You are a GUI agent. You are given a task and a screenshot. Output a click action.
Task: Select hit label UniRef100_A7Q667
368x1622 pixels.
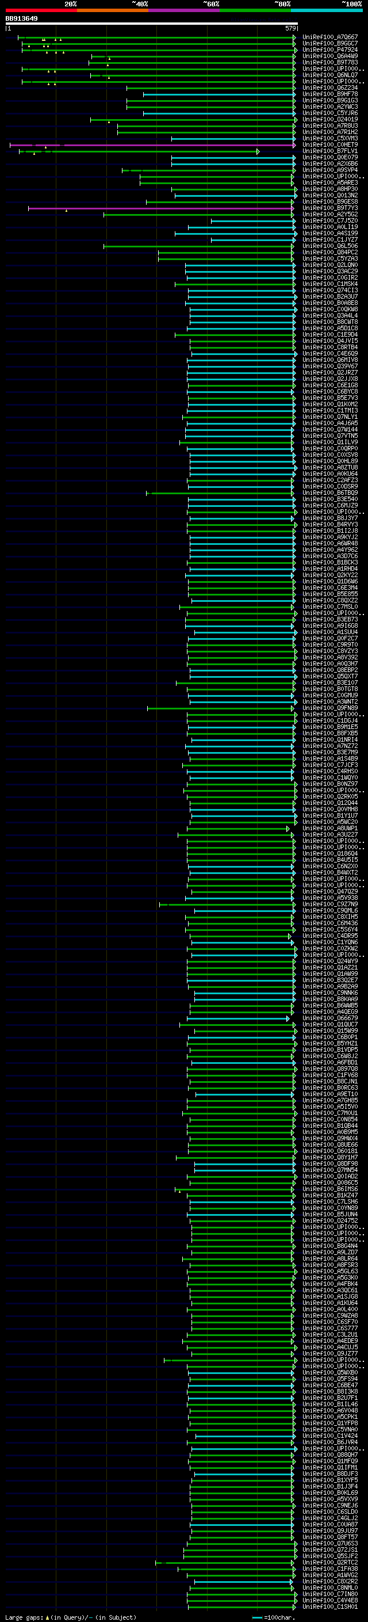click(x=330, y=37)
